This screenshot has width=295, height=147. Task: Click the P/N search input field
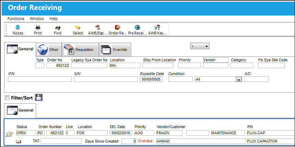coord(40,79)
